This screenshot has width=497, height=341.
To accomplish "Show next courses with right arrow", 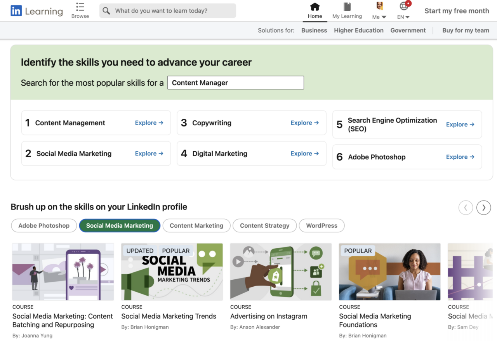I will pyautogui.click(x=484, y=208).
